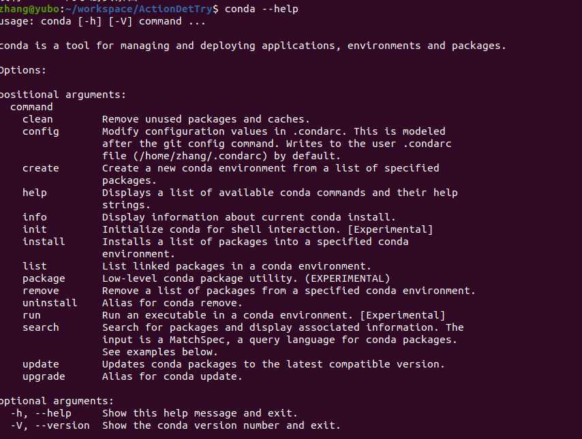Click the 'config' command in the list
The width and height of the screenshot is (582, 439).
pyautogui.click(x=41, y=131)
